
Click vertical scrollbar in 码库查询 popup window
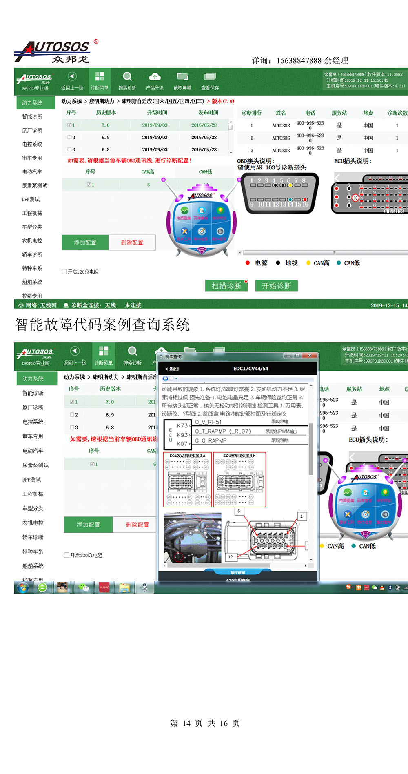coord(311,449)
